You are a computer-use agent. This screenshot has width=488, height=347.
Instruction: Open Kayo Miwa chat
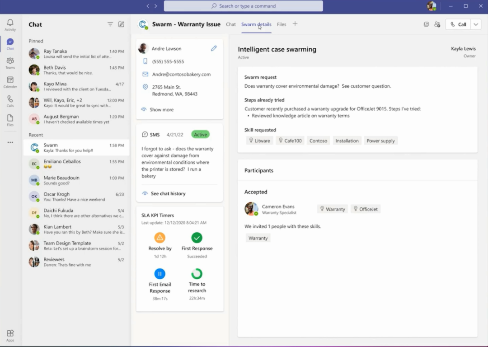coord(76,86)
